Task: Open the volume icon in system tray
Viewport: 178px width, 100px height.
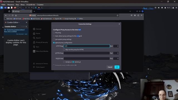Action: (159, 8)
